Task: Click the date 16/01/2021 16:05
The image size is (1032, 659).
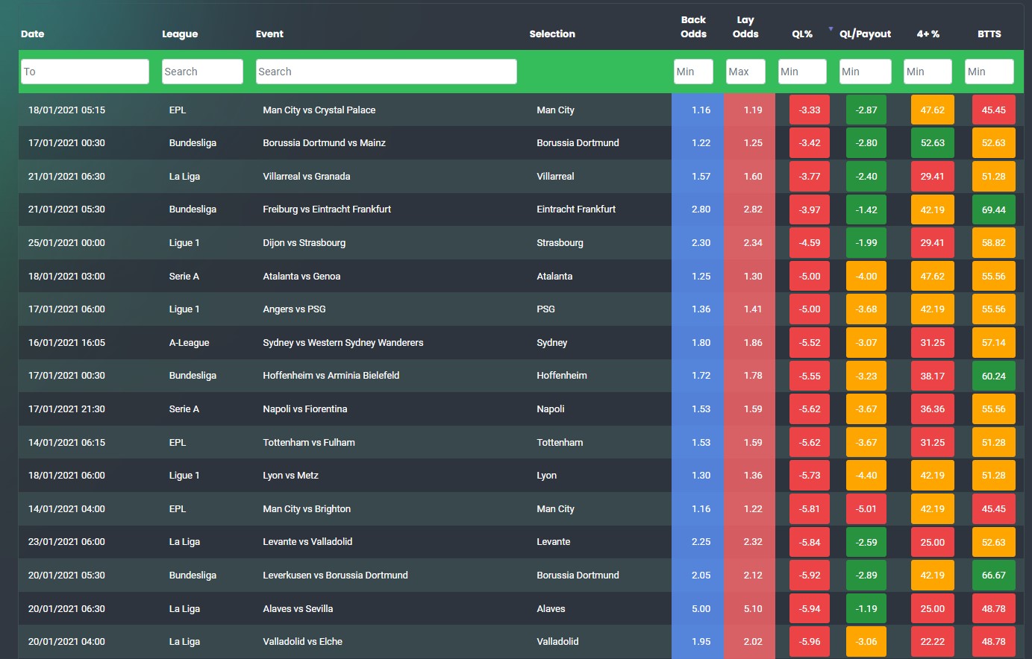Action: [x=66, y=342]
